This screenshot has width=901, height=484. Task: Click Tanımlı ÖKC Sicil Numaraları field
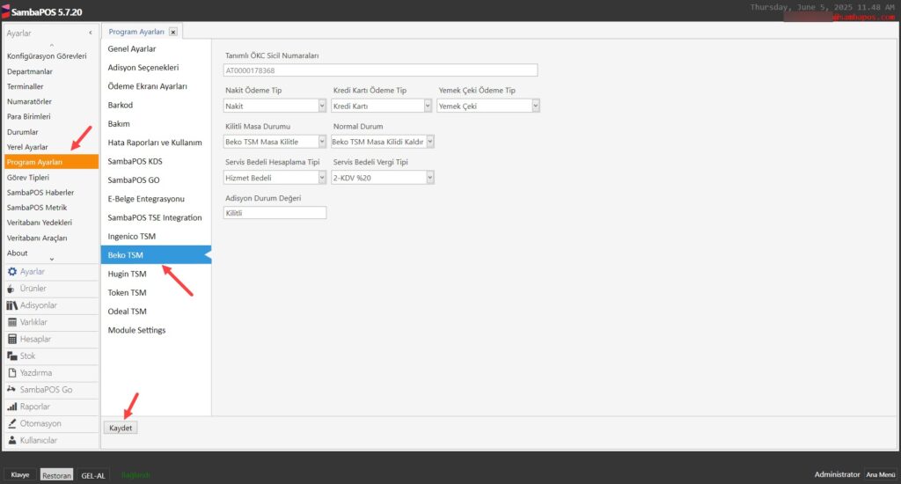(x=380, y=70)
